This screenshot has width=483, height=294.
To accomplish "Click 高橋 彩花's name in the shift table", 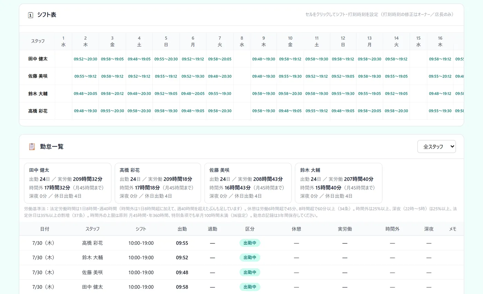I will coord(38,111).
